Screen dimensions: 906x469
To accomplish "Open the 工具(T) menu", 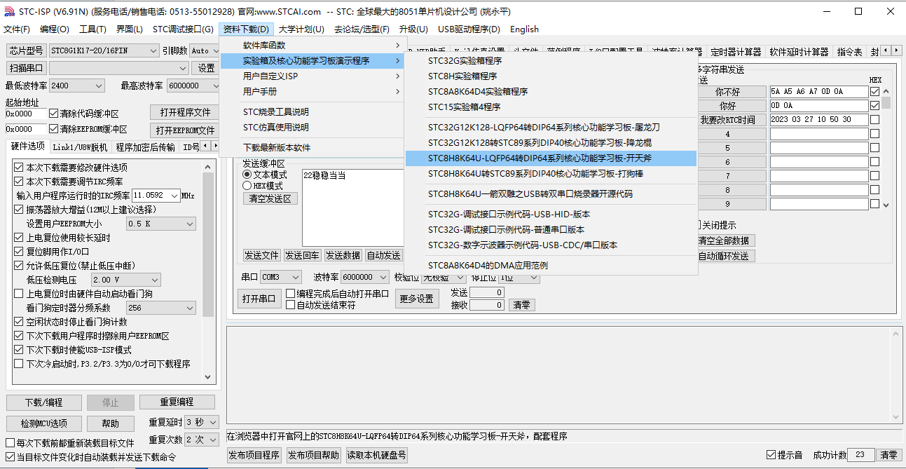I will click(x=92, y=29).
